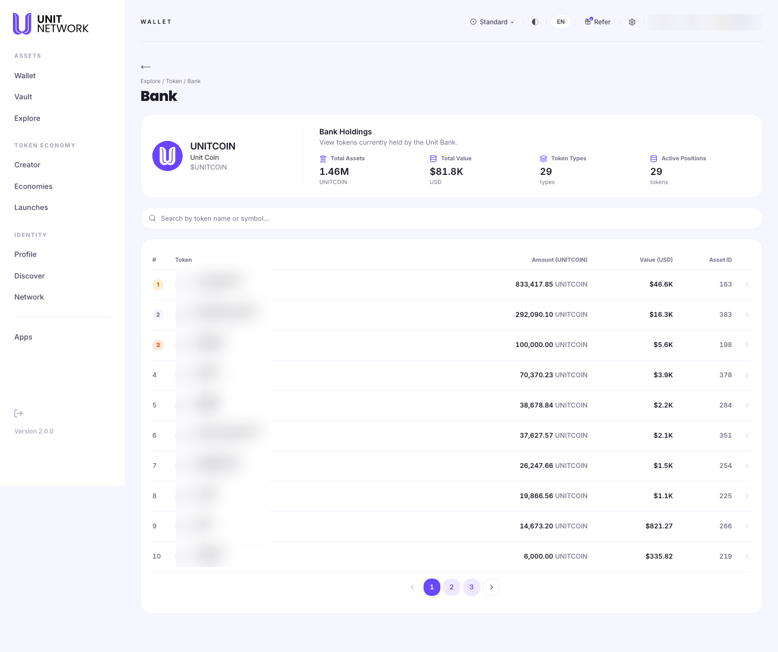Click the back arrow icon
The height and width of the screenshot is (652, 778).
coord(145,67)
